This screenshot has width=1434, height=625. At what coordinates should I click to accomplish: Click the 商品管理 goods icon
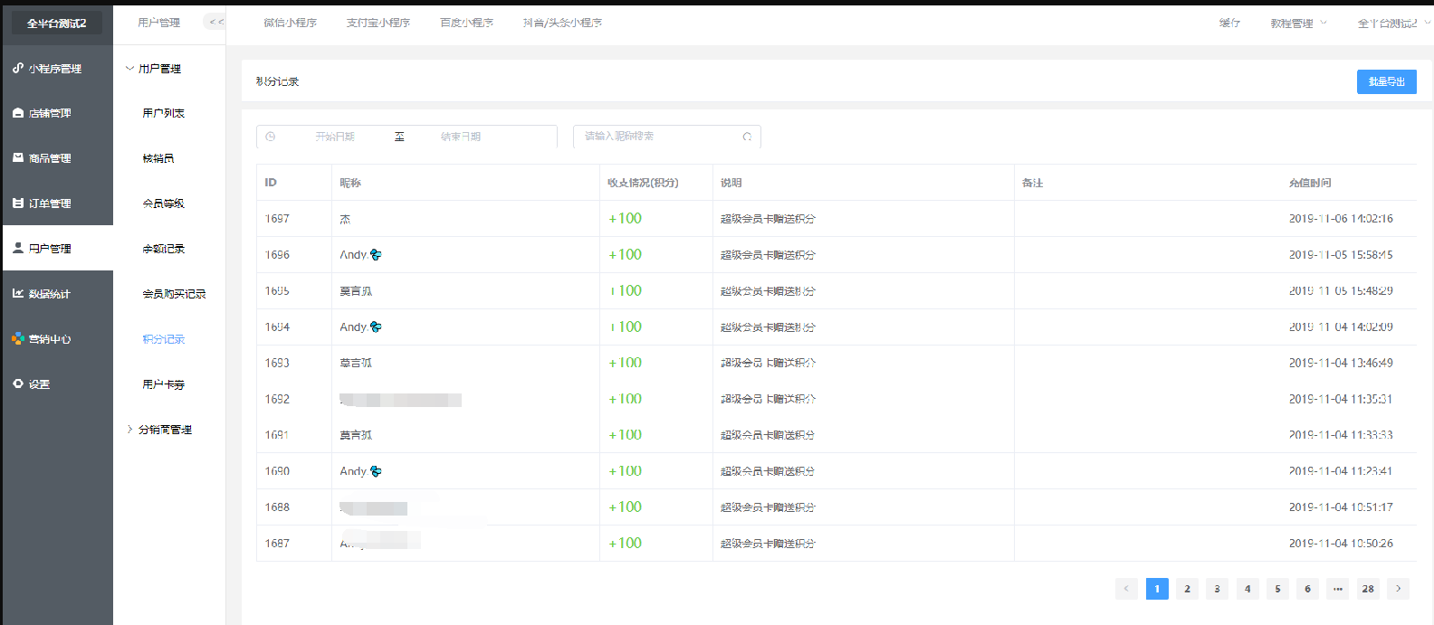18,157
